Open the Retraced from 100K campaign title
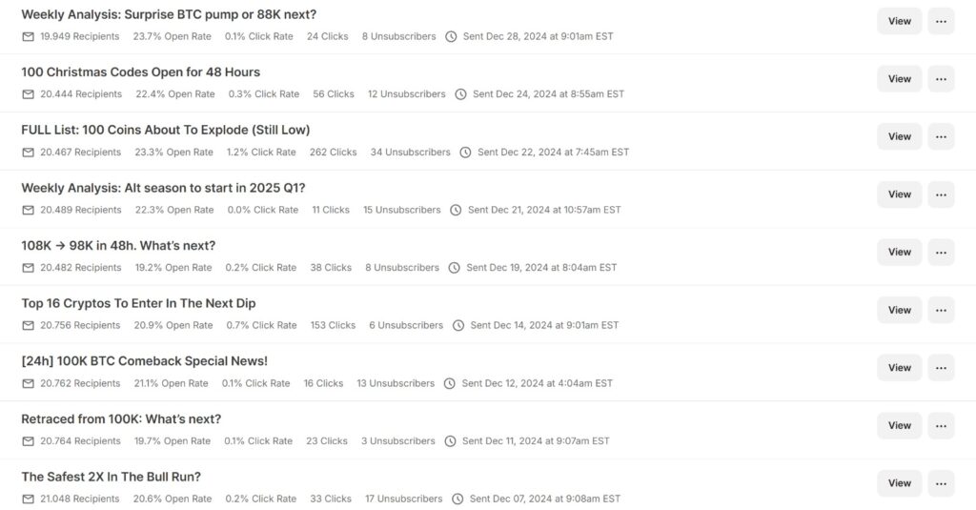This screenshot has width=976, height=510. pyautogui.click(x=121, y=419)
